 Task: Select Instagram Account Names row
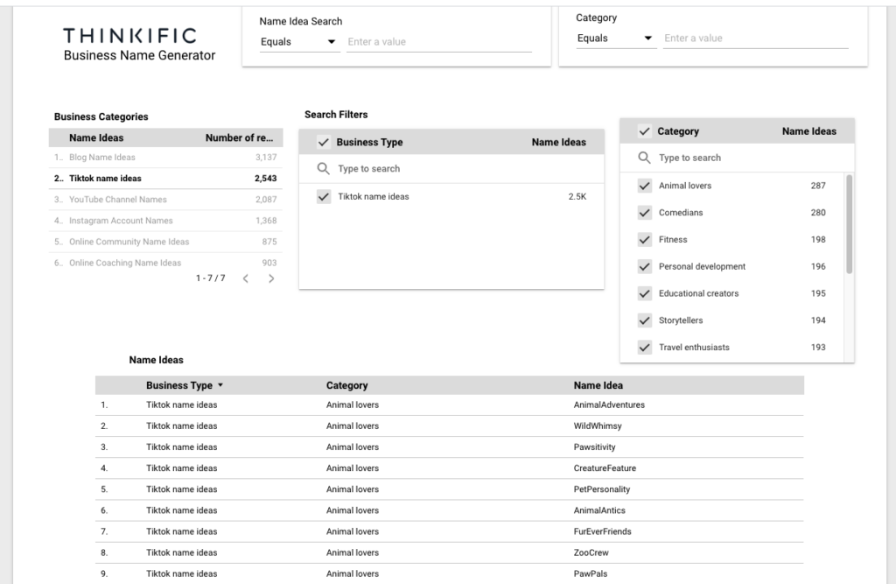[x=165, y=221]
